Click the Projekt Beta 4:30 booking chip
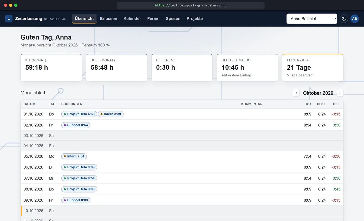The width and height of the screenshot is (364, 221). [79, 114]
